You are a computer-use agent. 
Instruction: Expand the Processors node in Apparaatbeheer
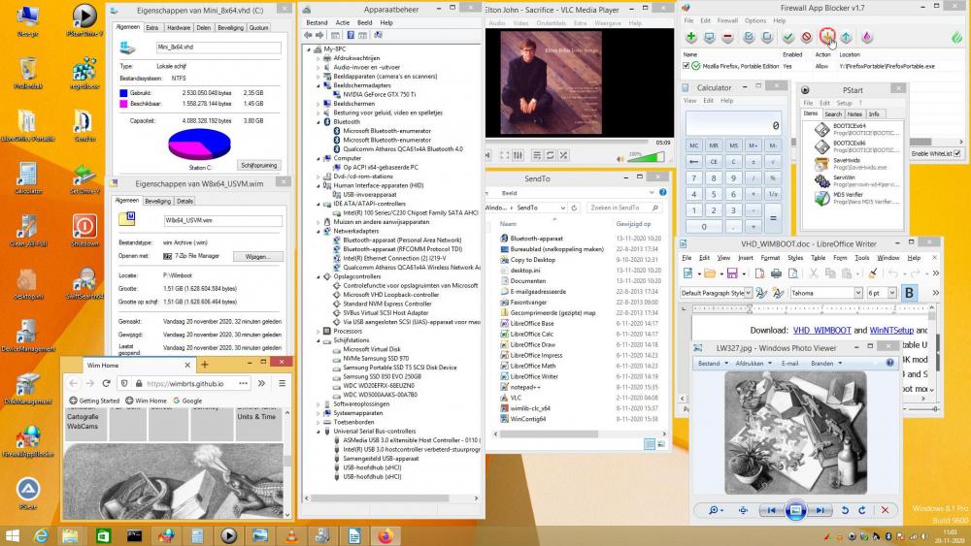click(x=318, y=331)
